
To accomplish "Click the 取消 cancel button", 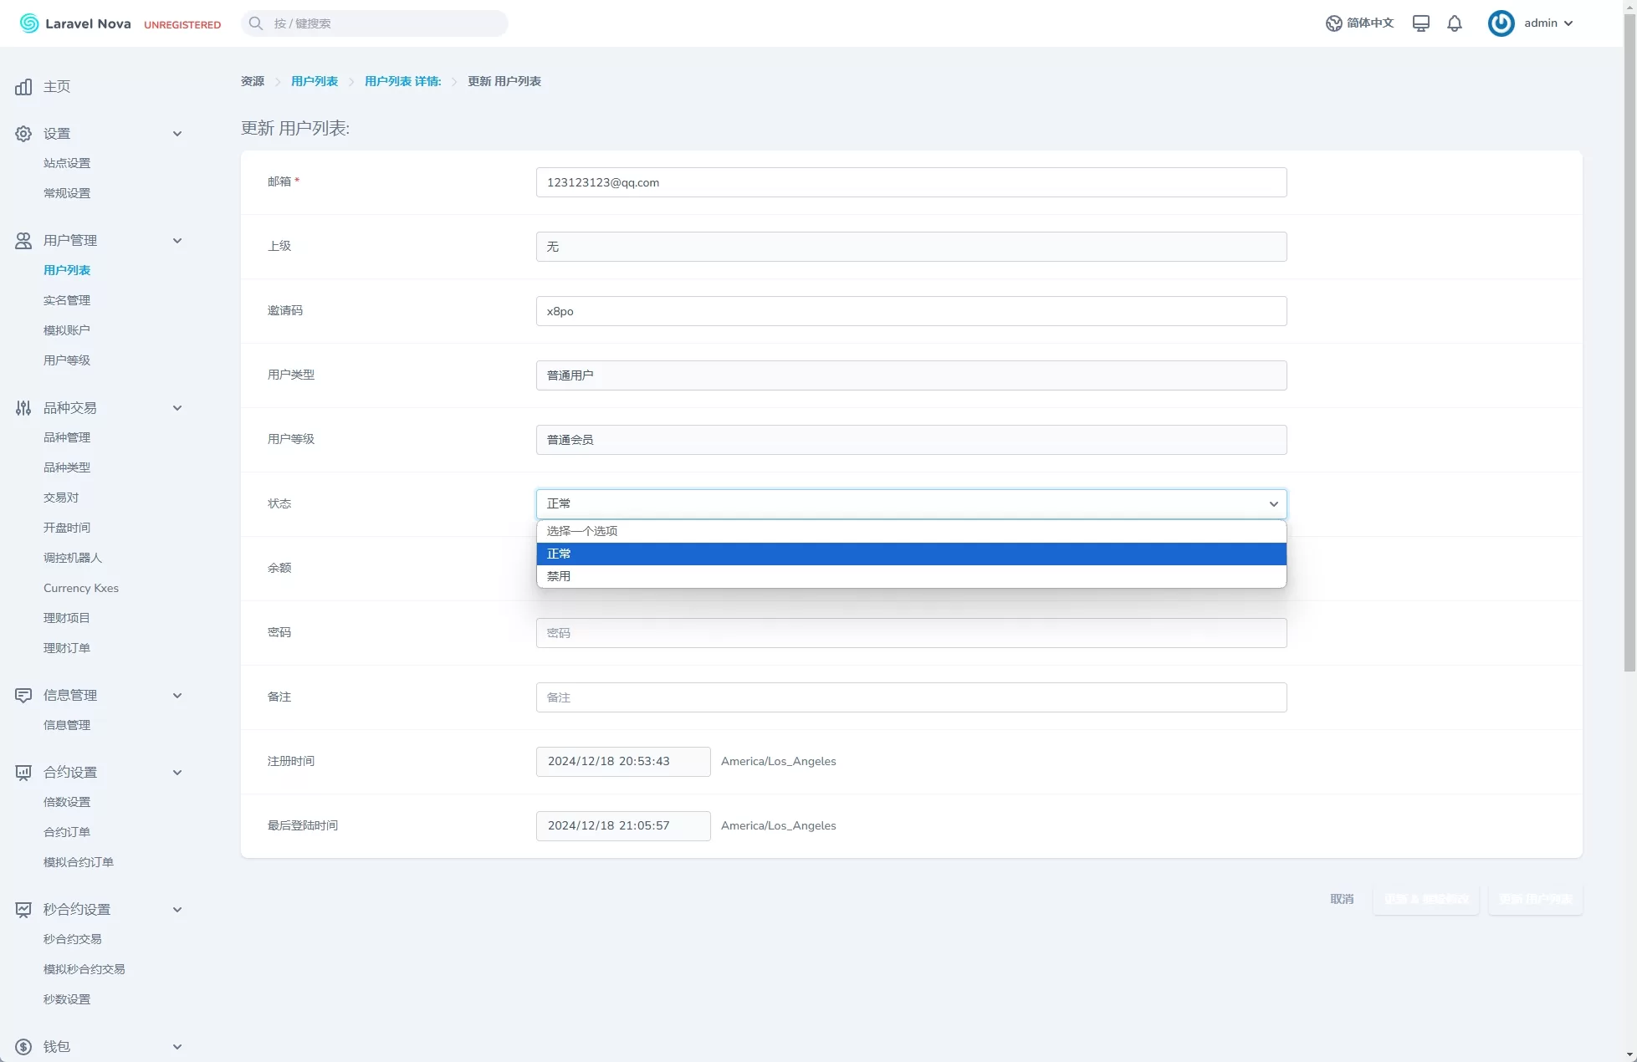I will click(1342, 899).
